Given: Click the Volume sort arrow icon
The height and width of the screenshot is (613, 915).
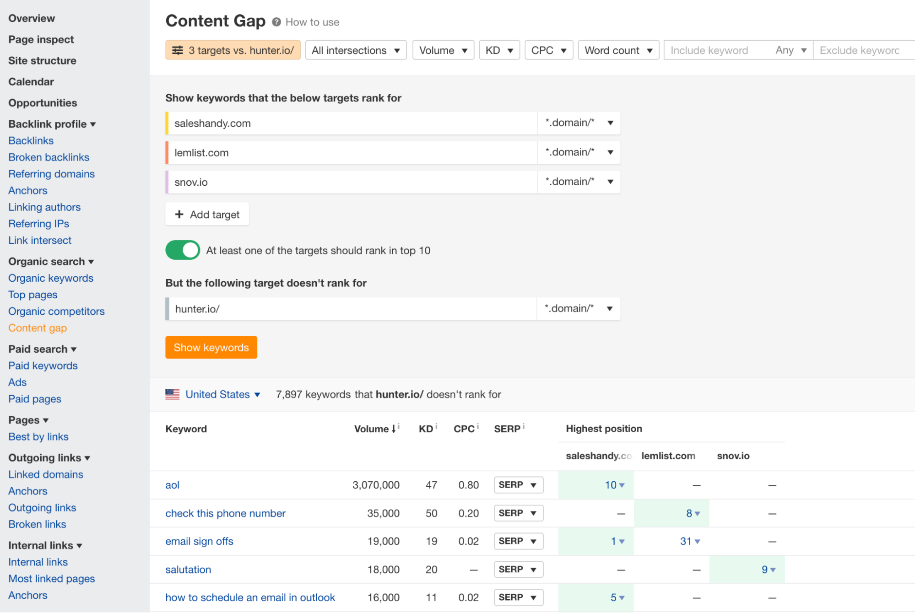Looking at the screenshot, I should (393, 429).
